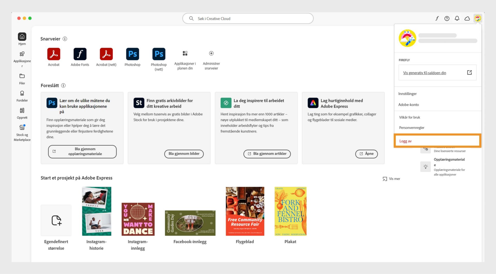Screen dimensions: 496x274
Task: Open Vis generativ KI-saldoen din link
Action: tap(425, 73)
